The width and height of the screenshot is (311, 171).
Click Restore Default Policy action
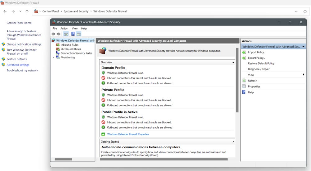(261, 63)
